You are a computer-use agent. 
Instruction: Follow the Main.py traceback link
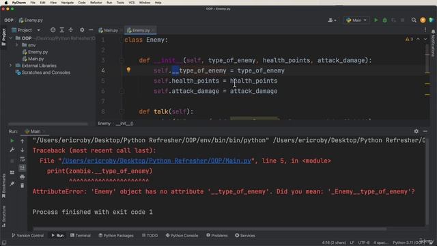click(156, 161)
